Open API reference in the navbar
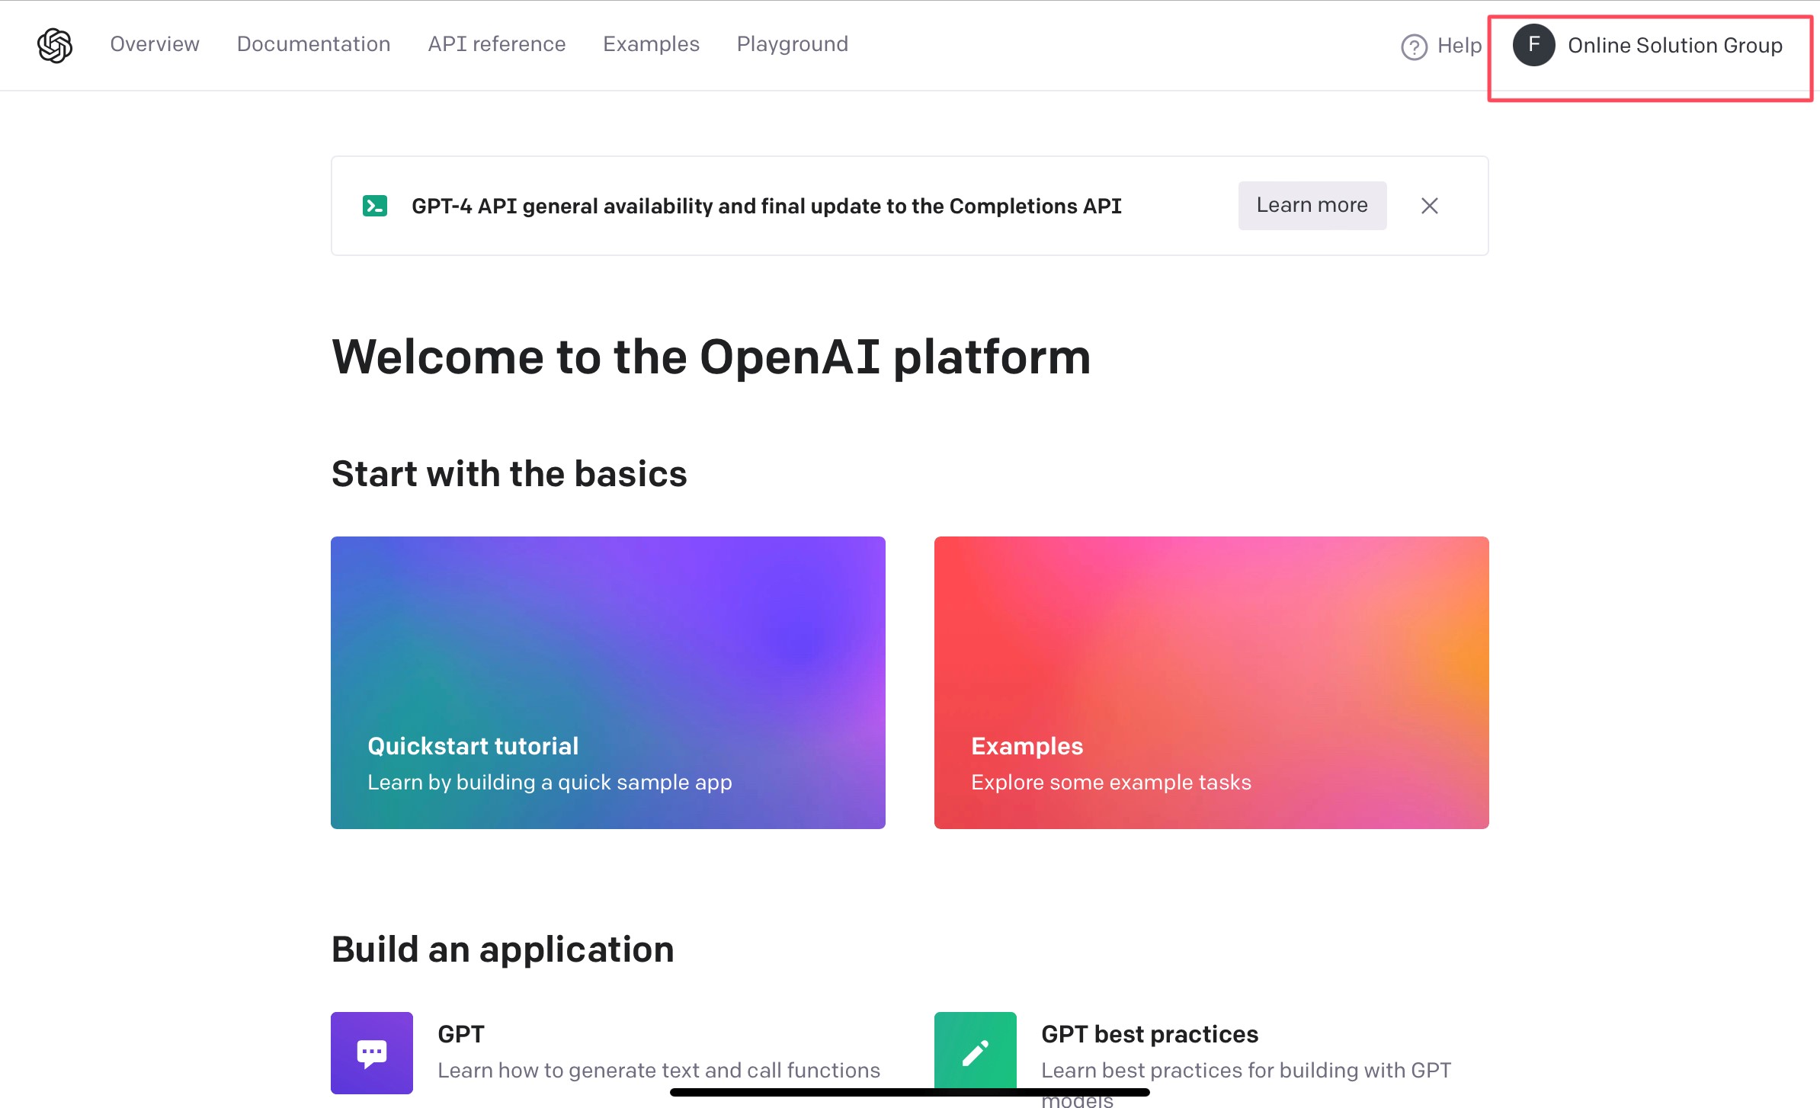This screenshot has height=1108, width=1820. 497,44
